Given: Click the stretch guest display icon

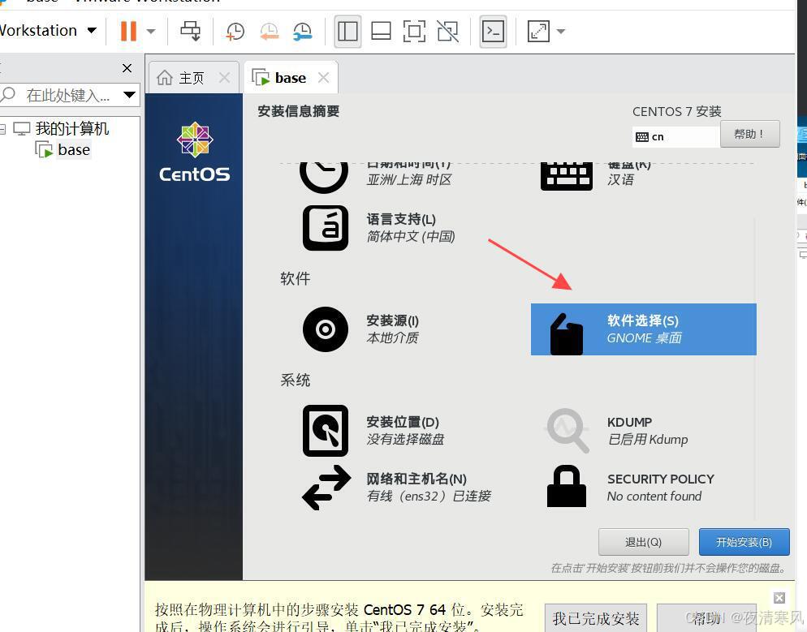Looking at the screenshot, I should click(x=538, y=32).
